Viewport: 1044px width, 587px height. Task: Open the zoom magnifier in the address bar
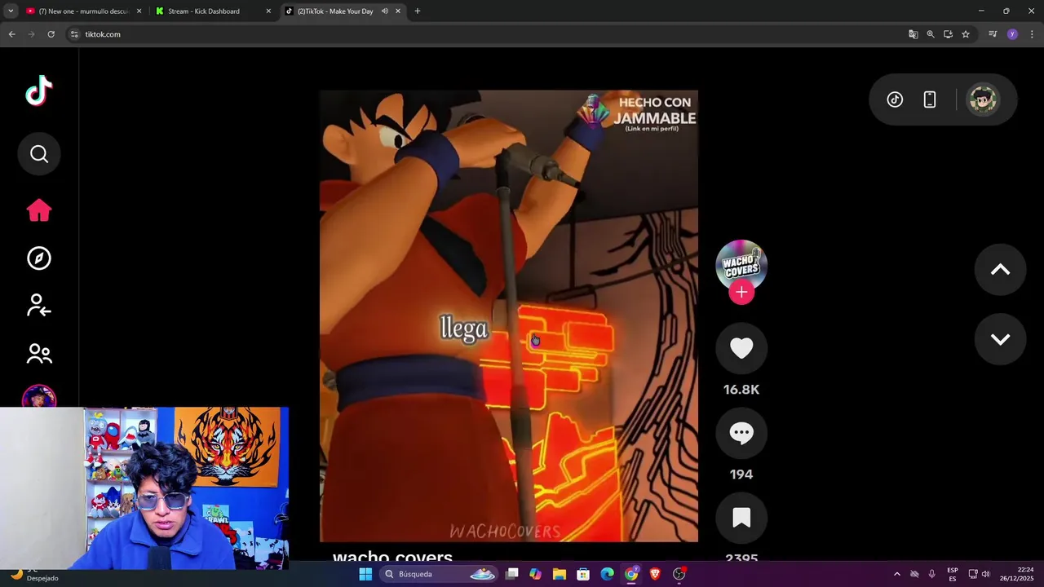[931, 34]
